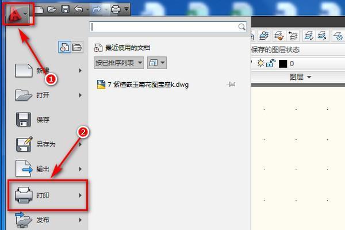Click the black layer color swatch

(283, 63)
